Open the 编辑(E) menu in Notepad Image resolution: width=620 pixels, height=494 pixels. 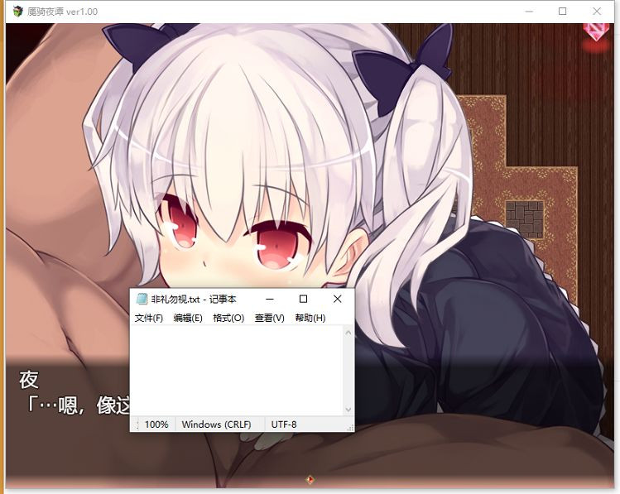[188, 318]
